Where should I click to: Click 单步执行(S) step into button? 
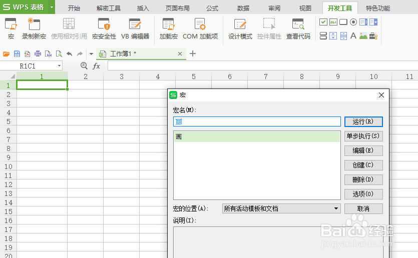point(363,136)
